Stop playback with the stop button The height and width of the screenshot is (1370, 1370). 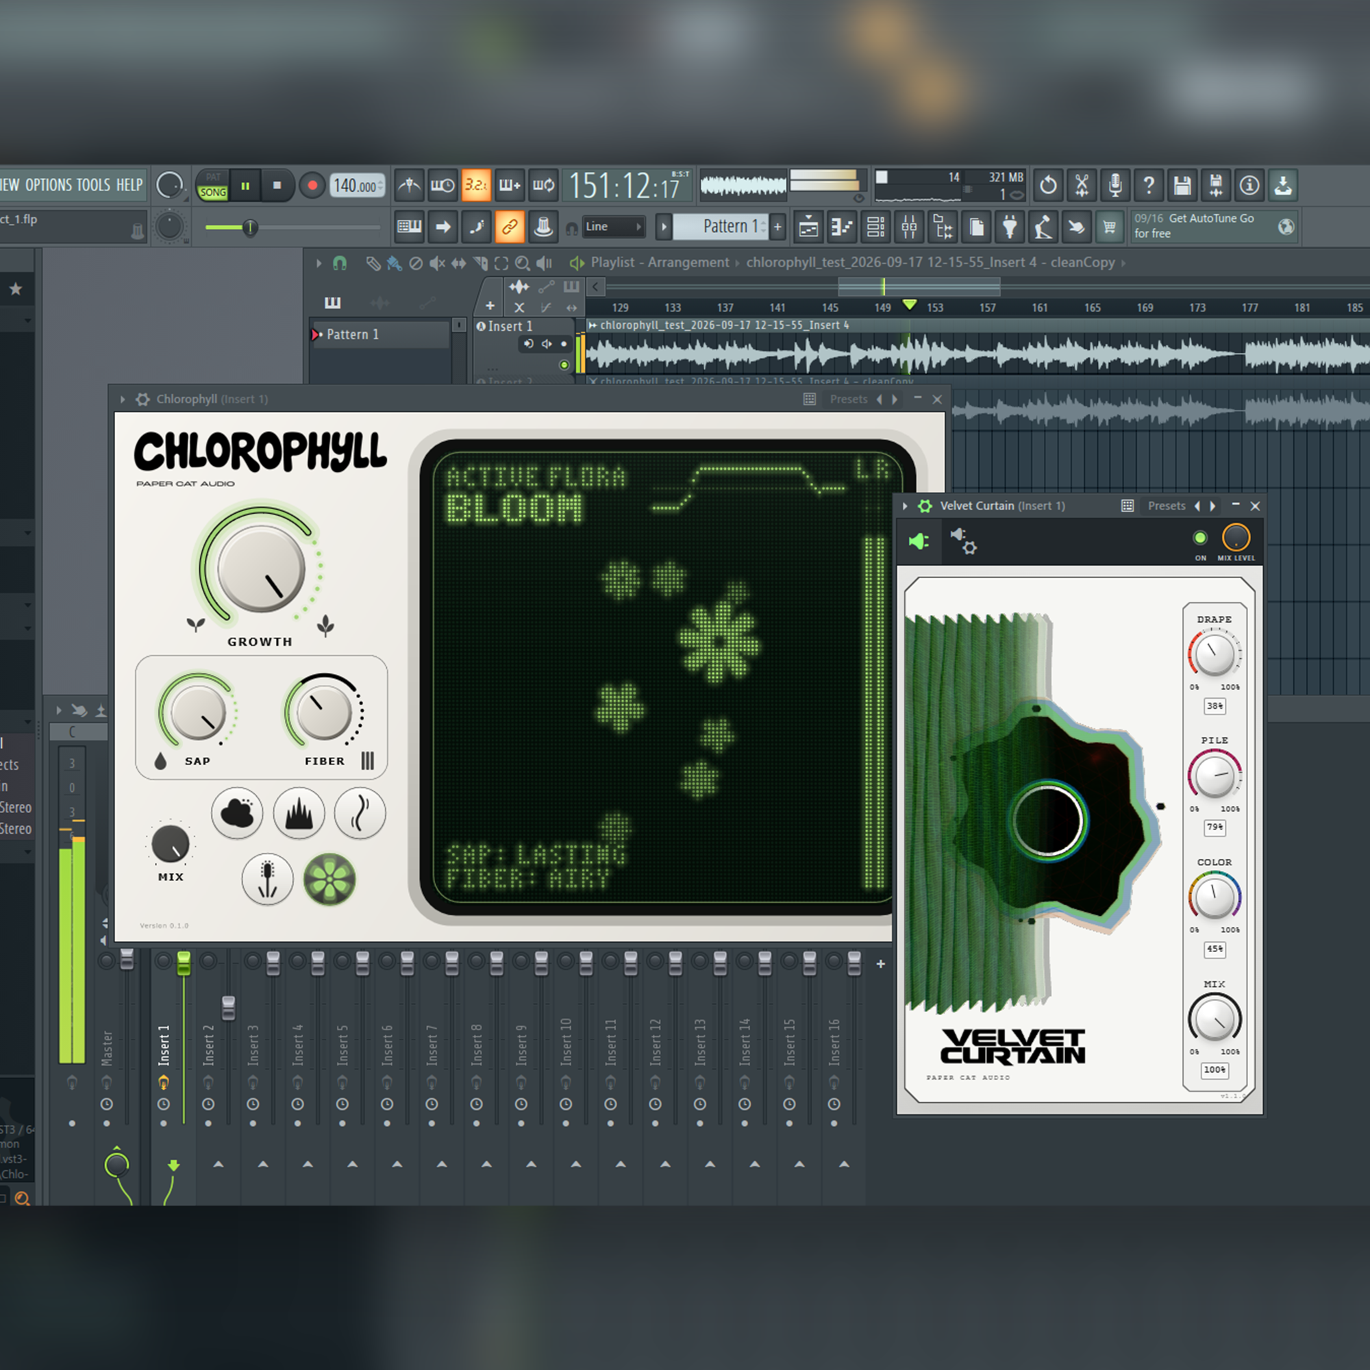click(x=277, y=186)
